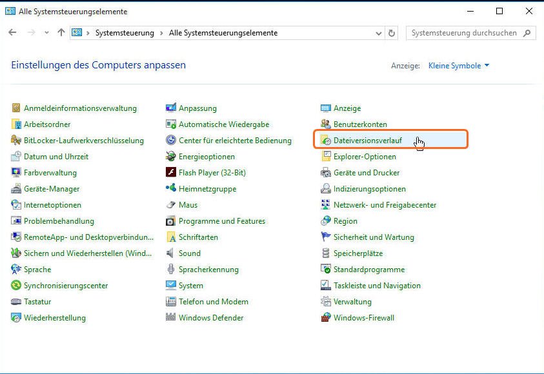
Task: Open the Geräte und Drucker icon
Action: click(x=327, y=173)
